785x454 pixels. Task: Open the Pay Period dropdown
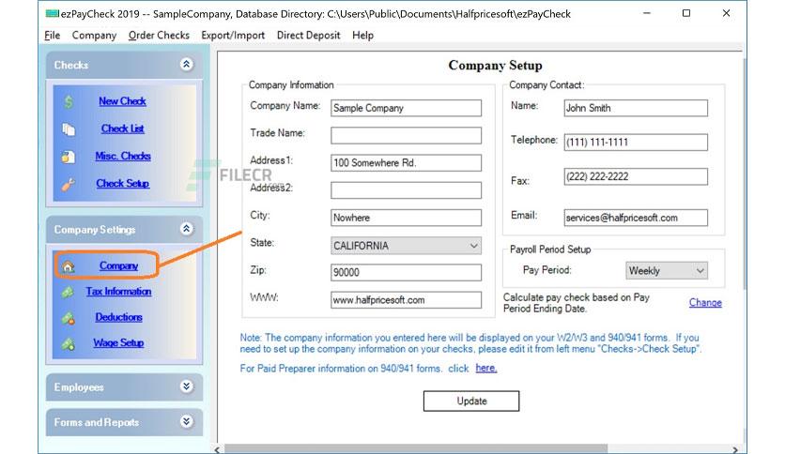pyautogui.click(x=667, y=270)
